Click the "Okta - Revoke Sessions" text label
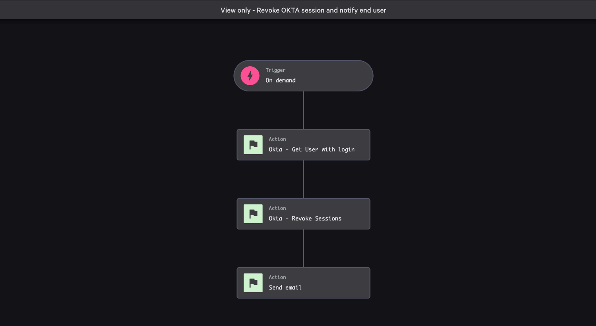596x326 pixels. (305, 219)
